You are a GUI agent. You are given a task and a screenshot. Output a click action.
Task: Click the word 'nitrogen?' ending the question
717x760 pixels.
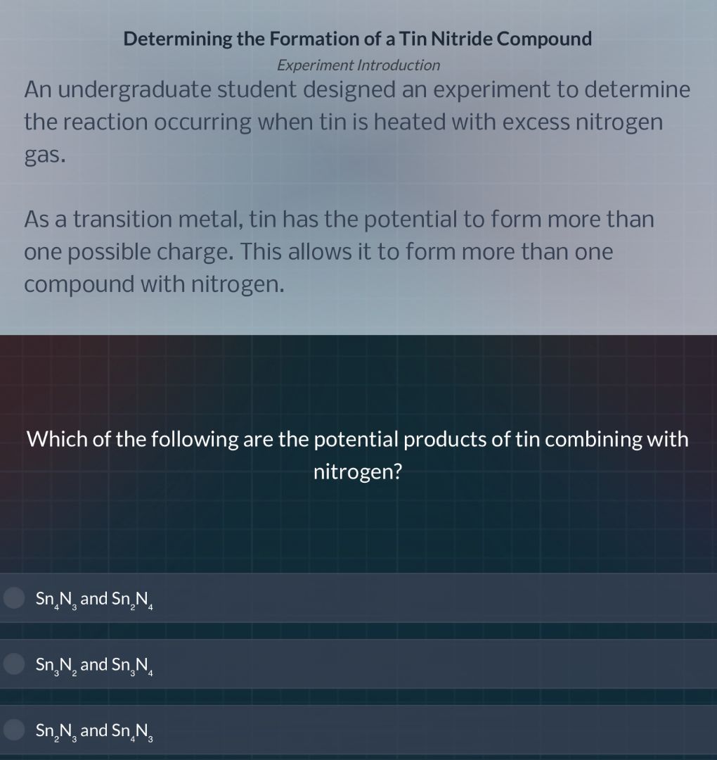click(x=358, y=471)
